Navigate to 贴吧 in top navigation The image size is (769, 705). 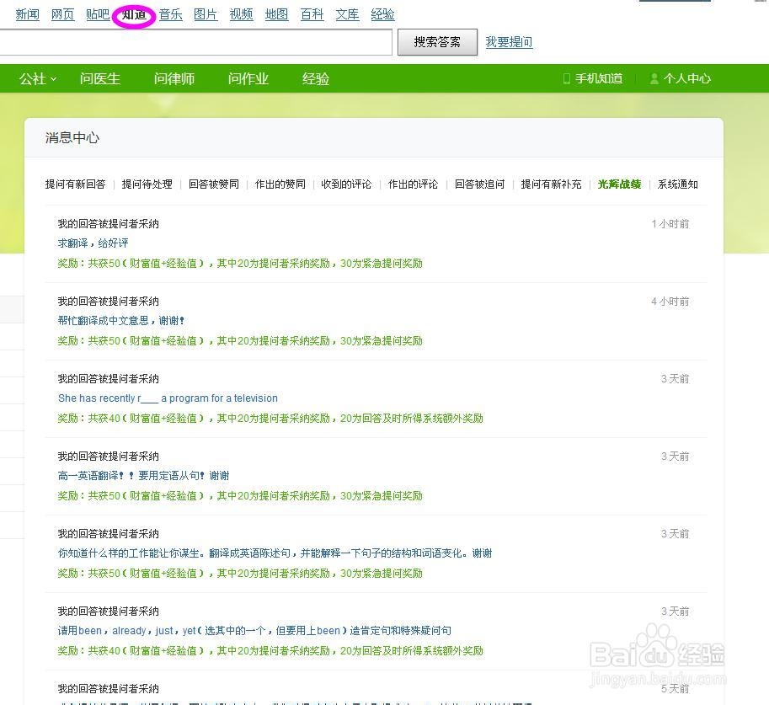point(98,13)
